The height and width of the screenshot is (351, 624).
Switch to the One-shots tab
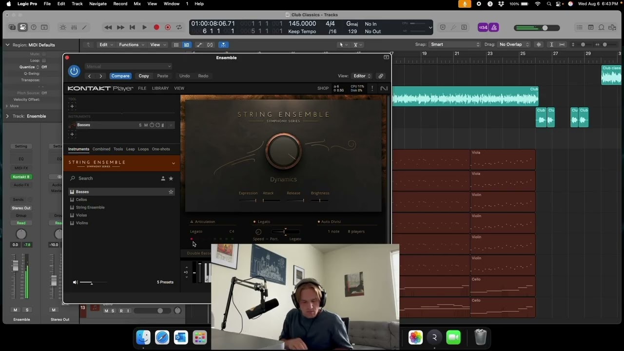pyautogui.click(x=161, y=149)
